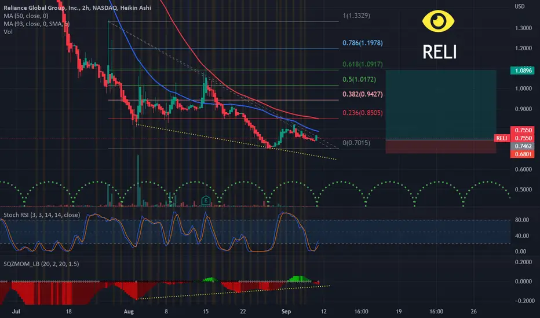Click the Aug date on time axis

[x=129, y=312]
